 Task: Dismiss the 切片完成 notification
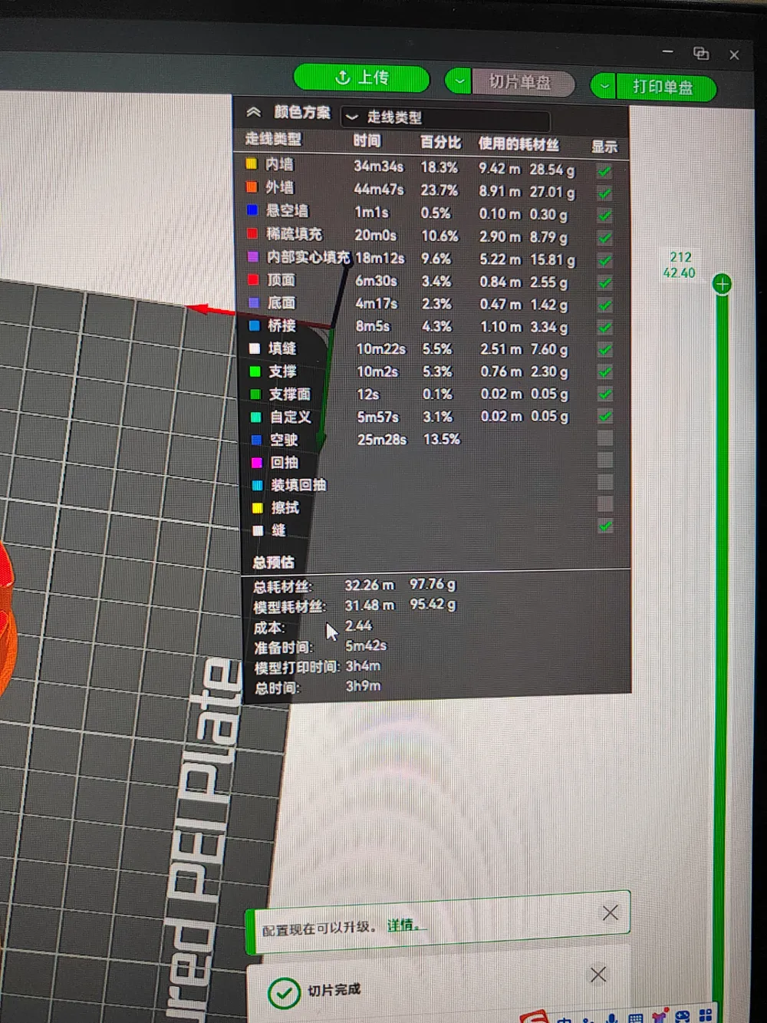598,975
